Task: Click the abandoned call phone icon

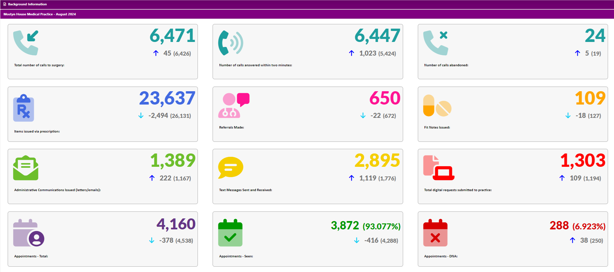Action: tap(435, 43)
